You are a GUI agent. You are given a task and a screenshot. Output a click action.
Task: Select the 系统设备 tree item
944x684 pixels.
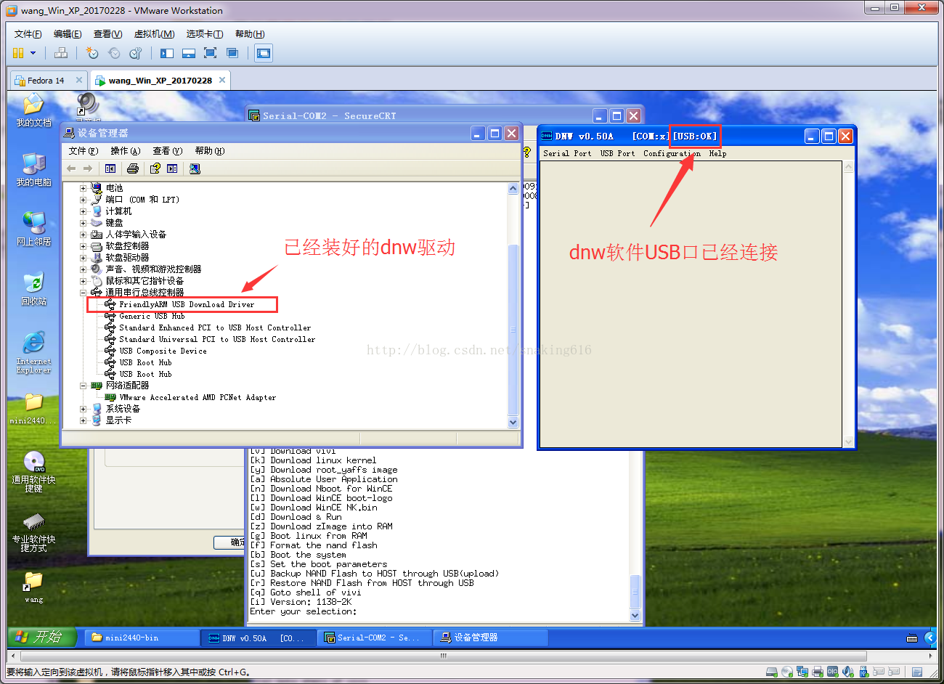pos(123,409)
